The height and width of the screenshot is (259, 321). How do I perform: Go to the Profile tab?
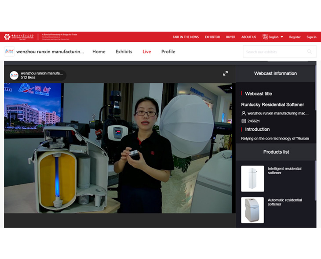pos(168,52)
